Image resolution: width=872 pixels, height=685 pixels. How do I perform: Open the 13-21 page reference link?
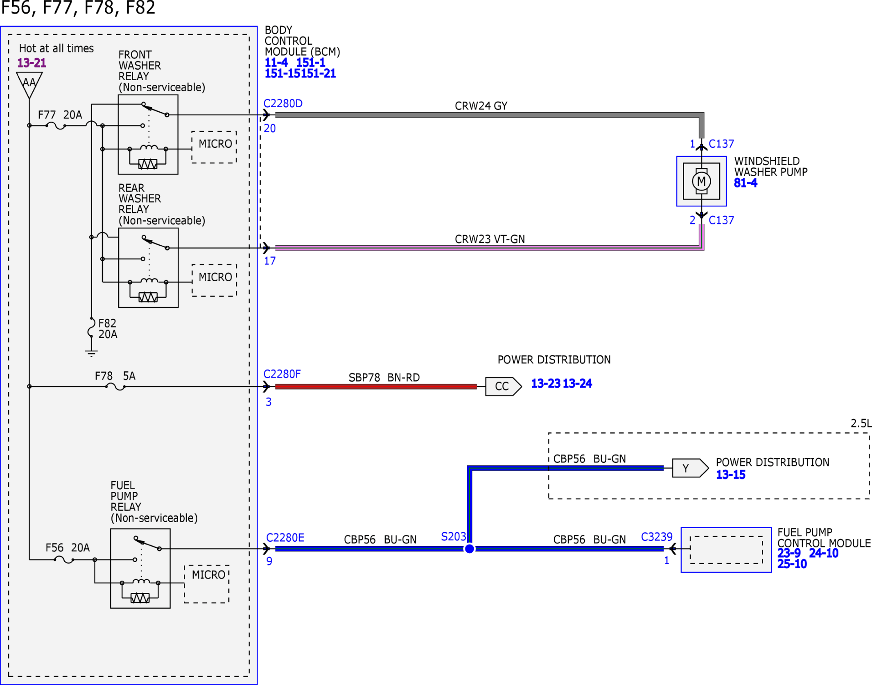(32, 63)
